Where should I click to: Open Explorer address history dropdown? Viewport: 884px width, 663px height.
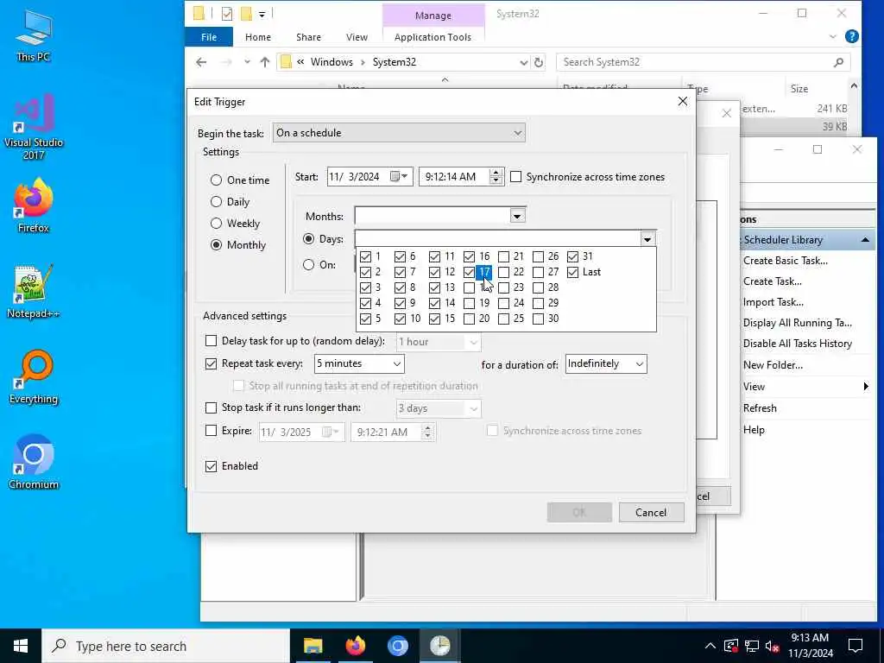pyautogui.click(x=523, y=62)
